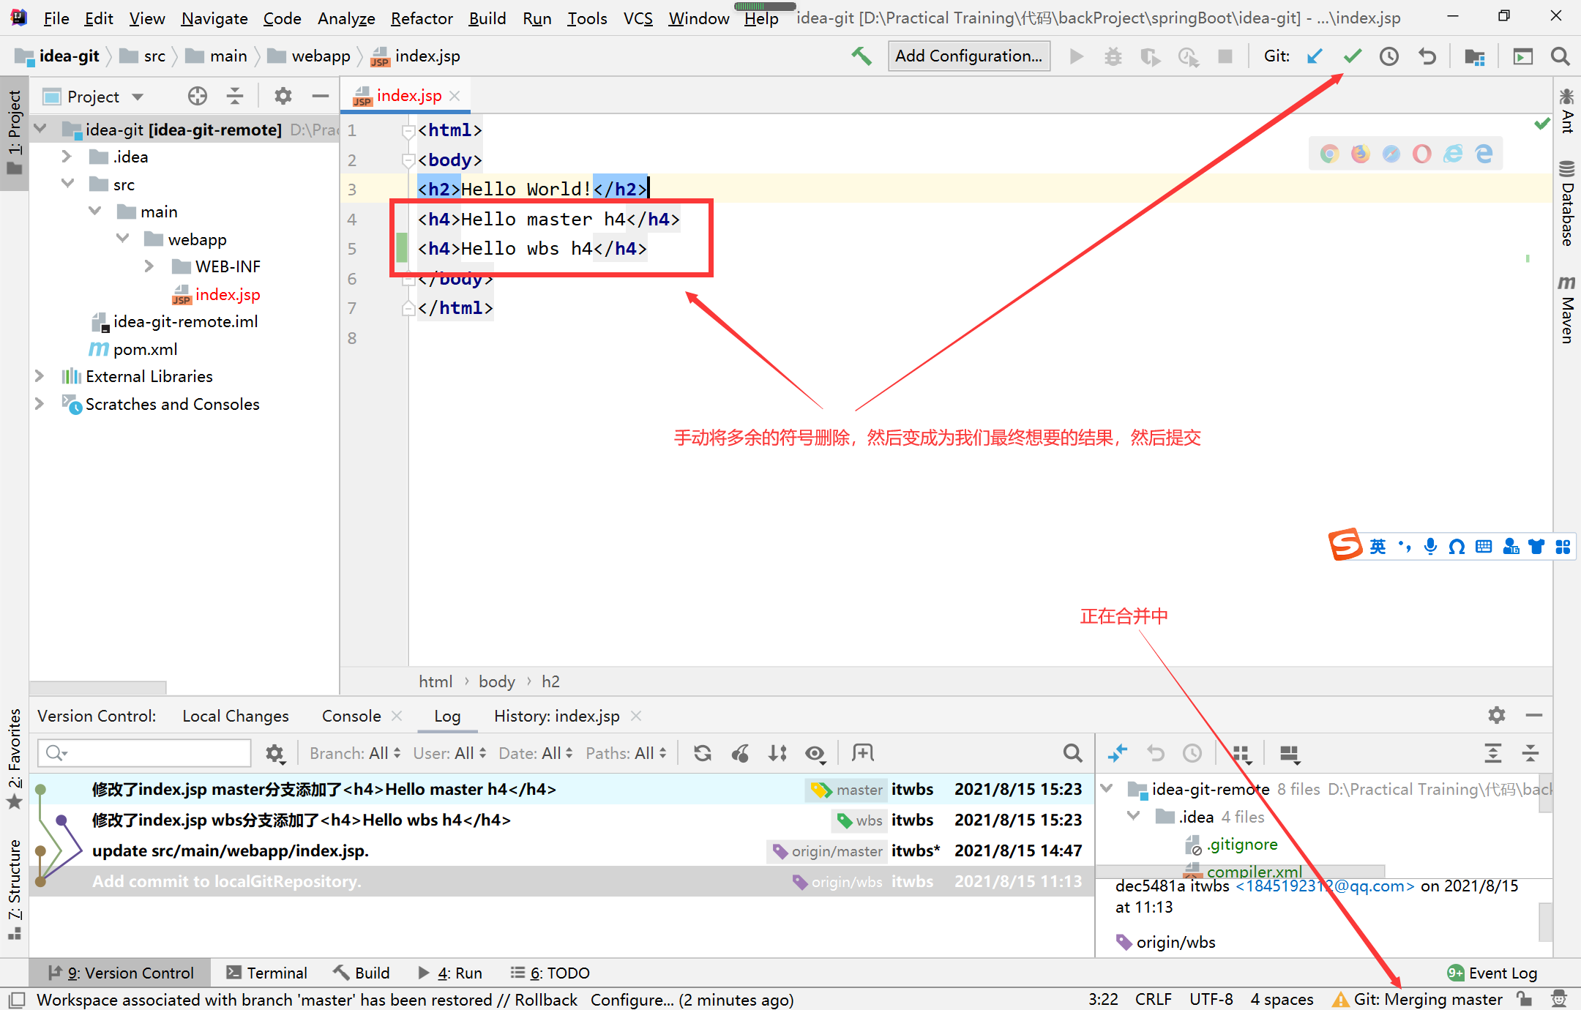Open Sogou input toolbox grid icon
This screenshot has width=1581, height=1010.
[1562, 546]
